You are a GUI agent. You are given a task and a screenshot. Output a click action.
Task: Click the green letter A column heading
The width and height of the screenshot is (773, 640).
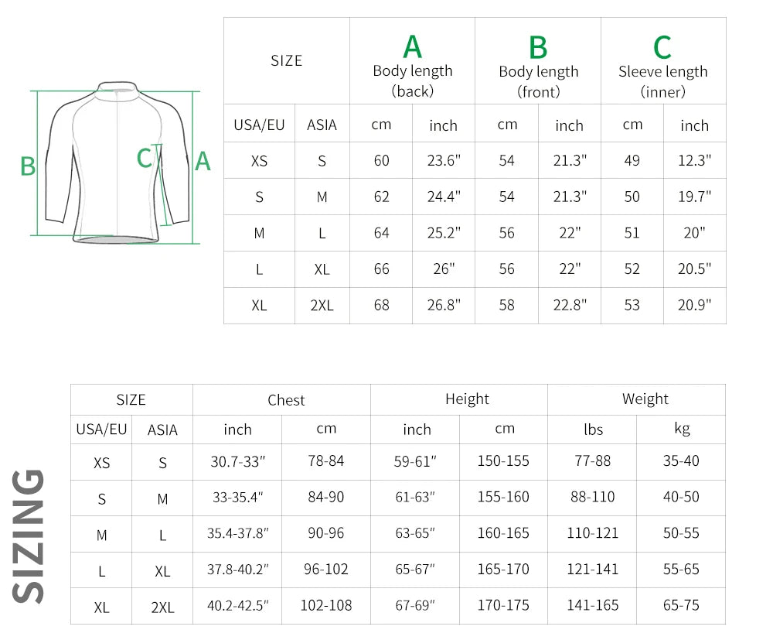pyautogui.click(x=412, y=47)
